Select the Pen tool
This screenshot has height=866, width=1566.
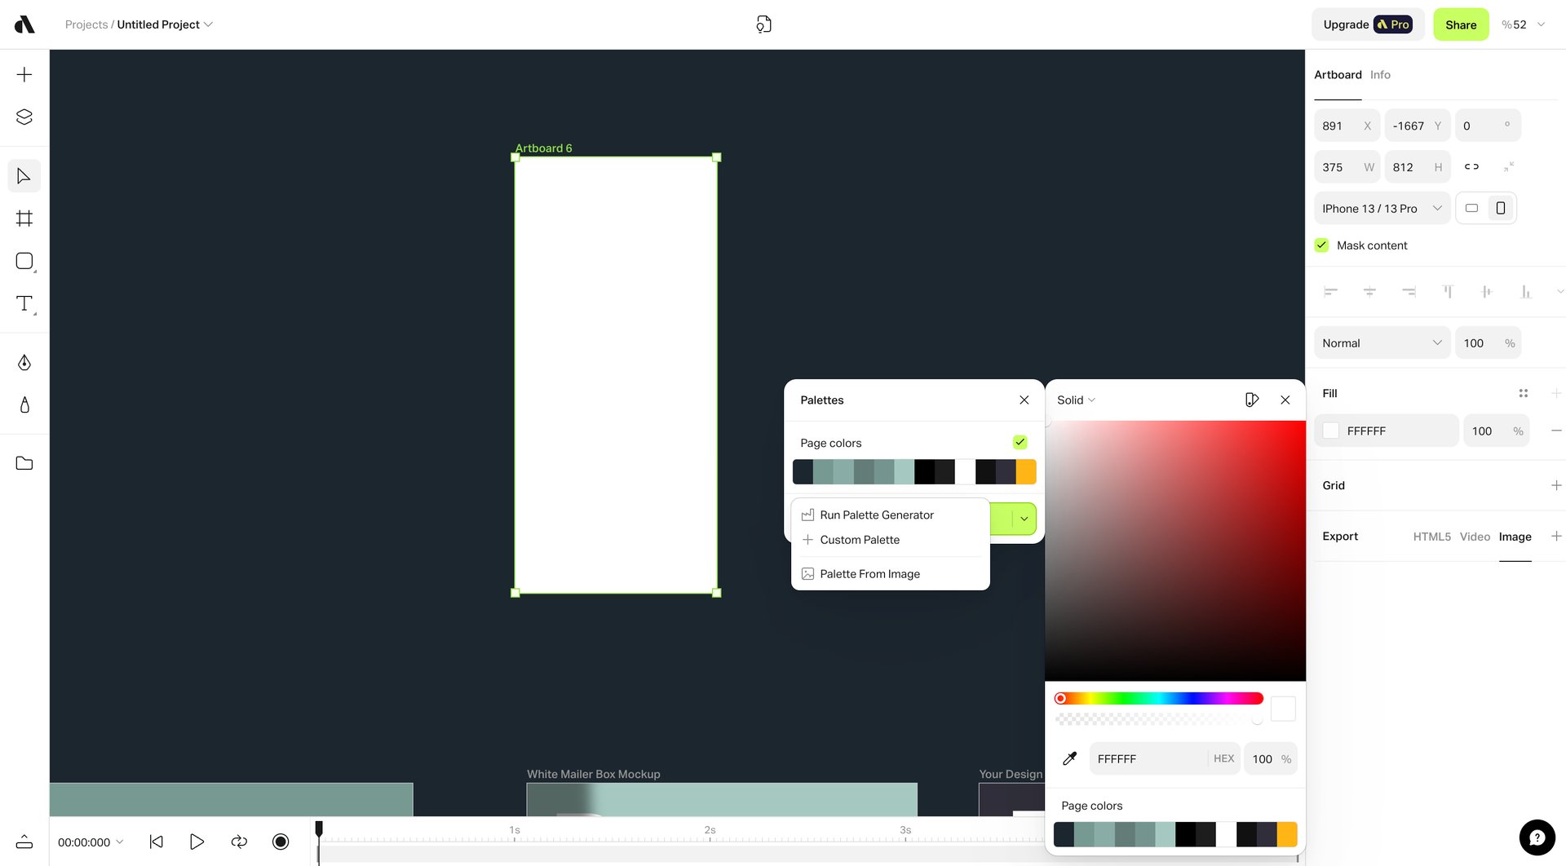click(x=24, y=362)
